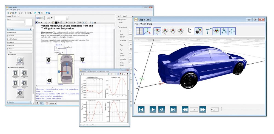Toggle the camera tracking icon

[198, 31]
